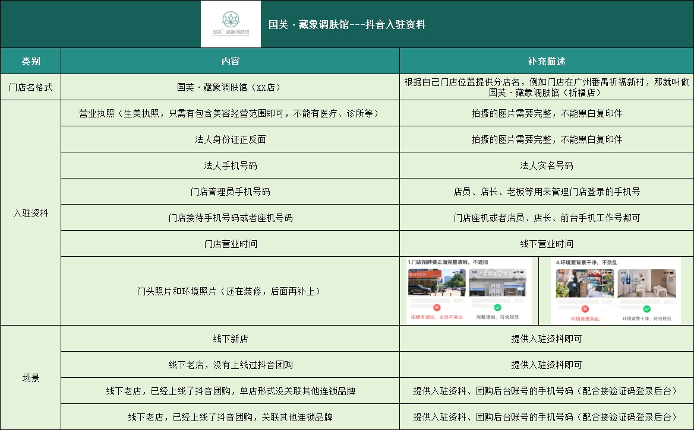Select the 入驻资料 merged category cell
The width and height of the screenshot is (694, 430).
pyautogui.click(x=31, y=213)
